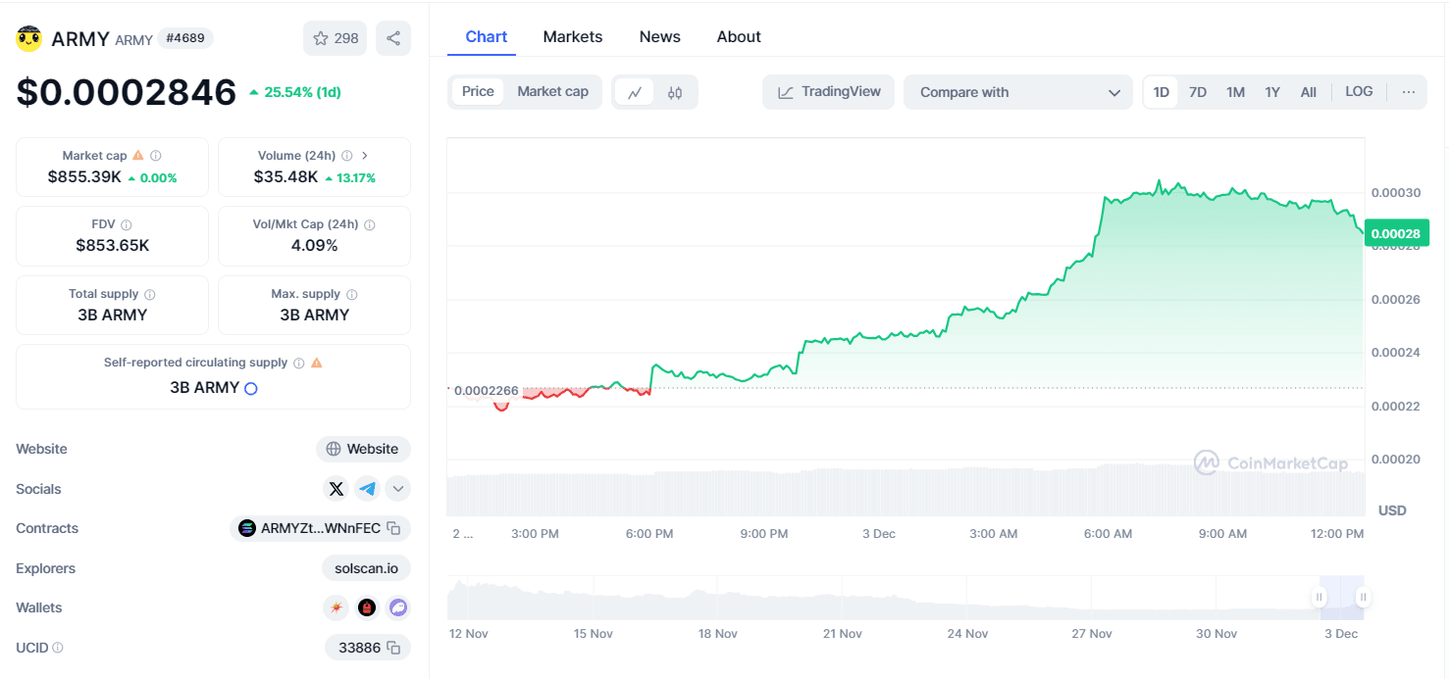Switch to line chart view icon
Image resolution: width=1449 pixels, height=679 pixels.
click(x=635, y=92)
